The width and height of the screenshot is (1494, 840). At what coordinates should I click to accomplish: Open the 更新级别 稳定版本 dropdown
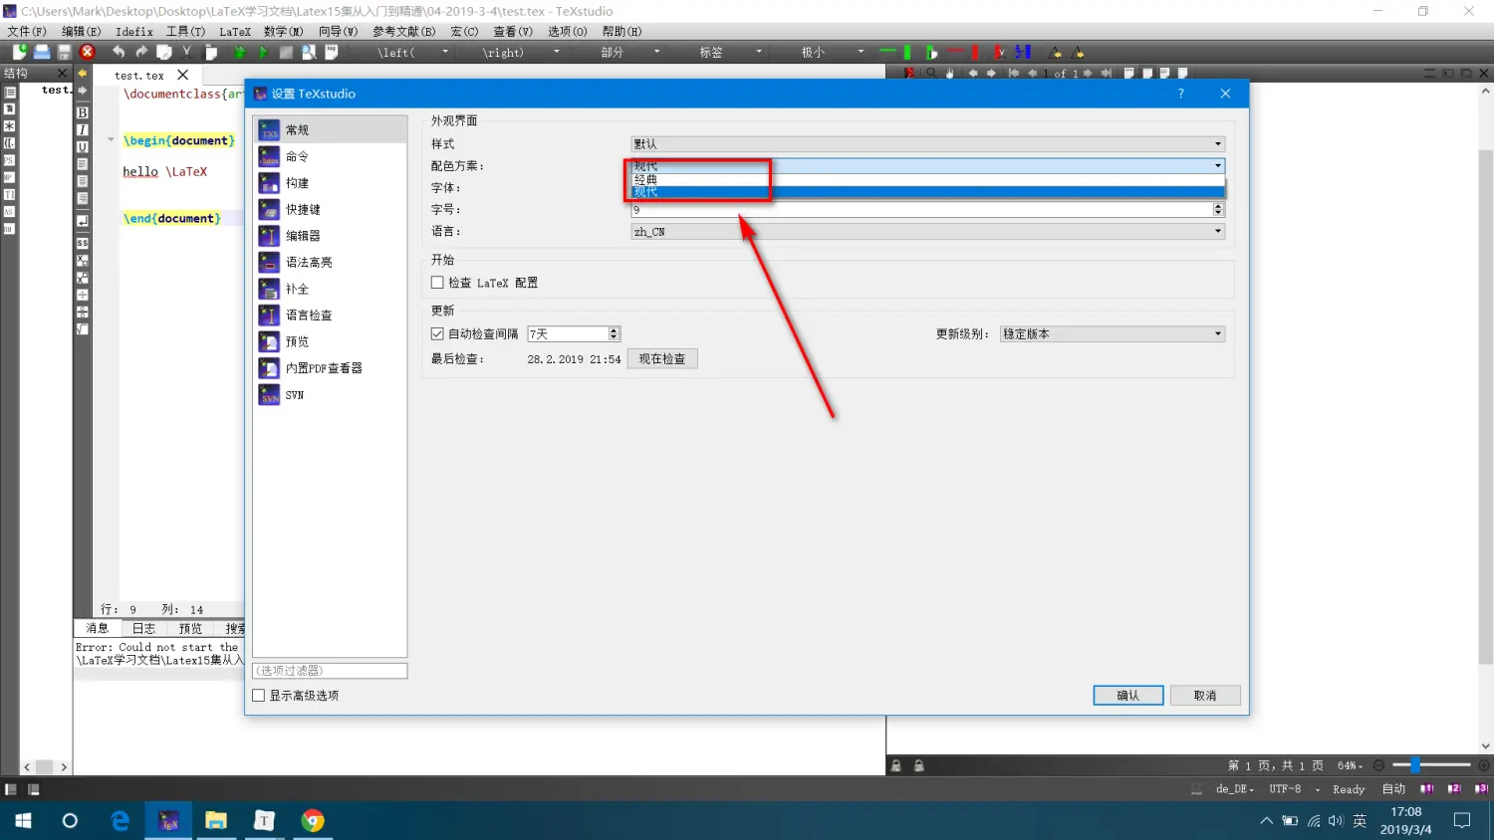(x=1113, y=334)
